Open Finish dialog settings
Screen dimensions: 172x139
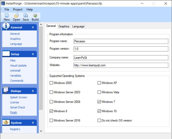(x=13, y=112)
